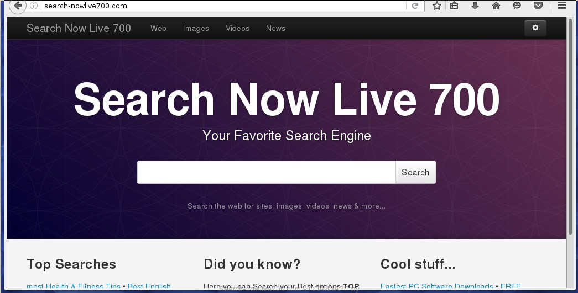This screenshot has width=578, height=293.
Task: Click the Your Favorite Search Engine tagline
Action: pos(287,136)
